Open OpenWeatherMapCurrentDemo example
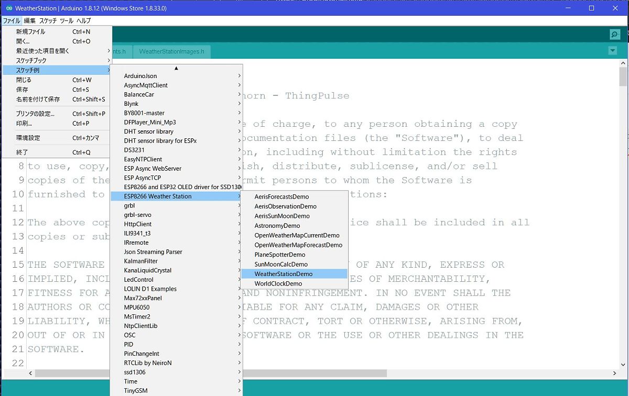This screenshot has height=396, width=629. coord(294,235)
